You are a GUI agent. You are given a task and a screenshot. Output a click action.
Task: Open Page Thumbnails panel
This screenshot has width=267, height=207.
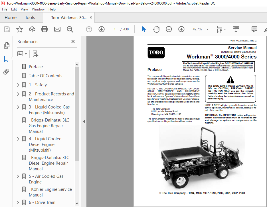[x=7, y=45]
